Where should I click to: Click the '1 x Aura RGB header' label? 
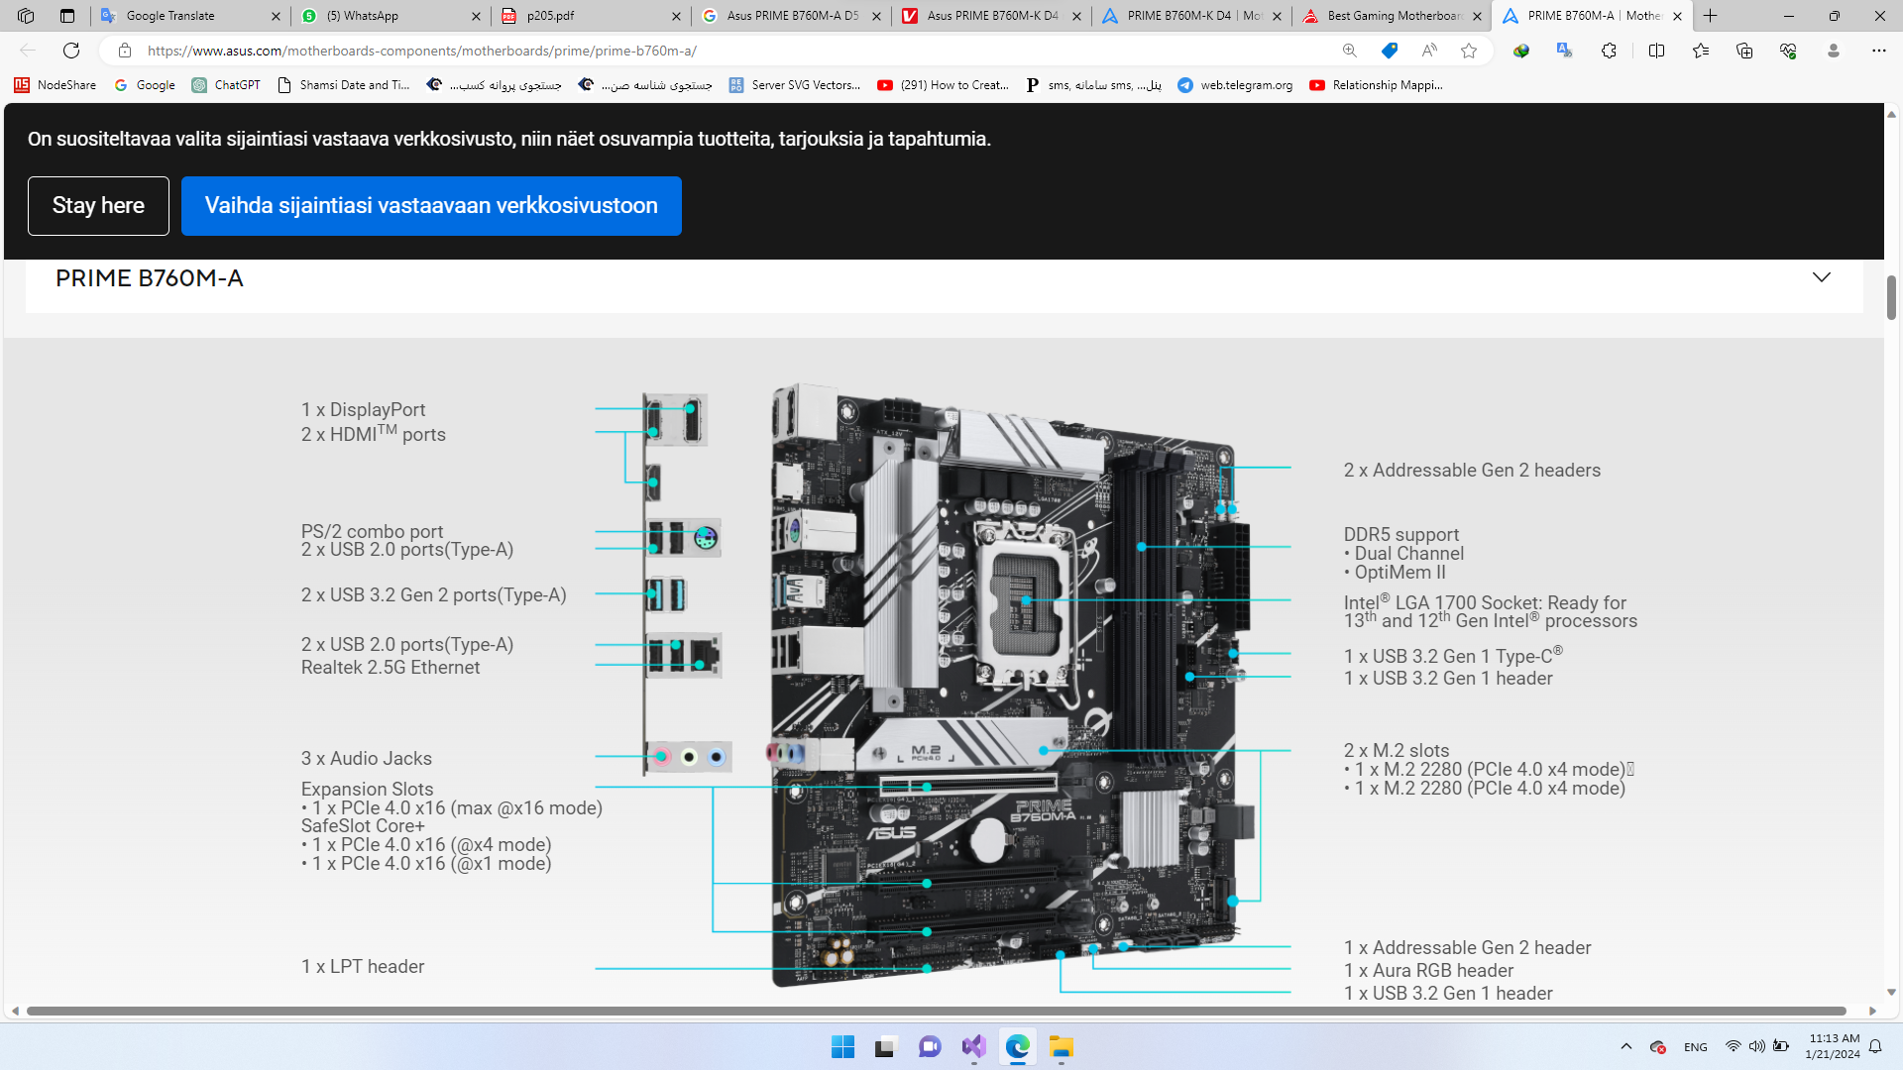[x=1428, y=971]
